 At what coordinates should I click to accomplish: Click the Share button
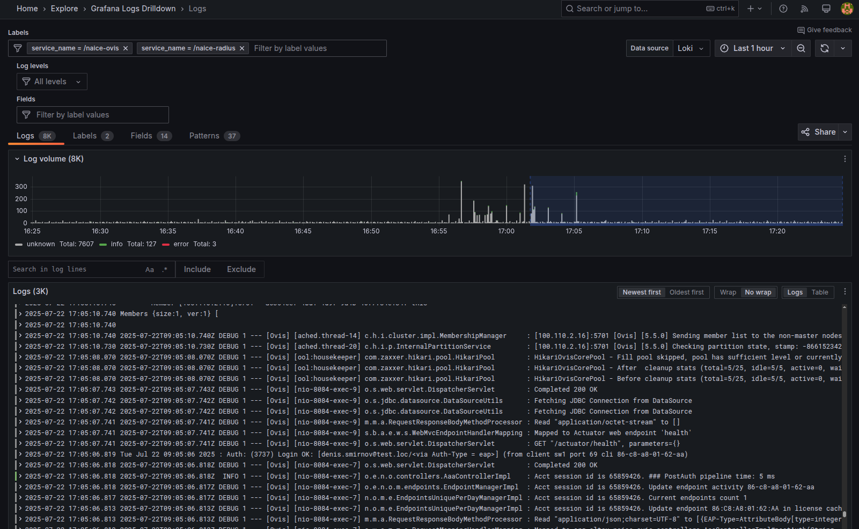(819, 132)
